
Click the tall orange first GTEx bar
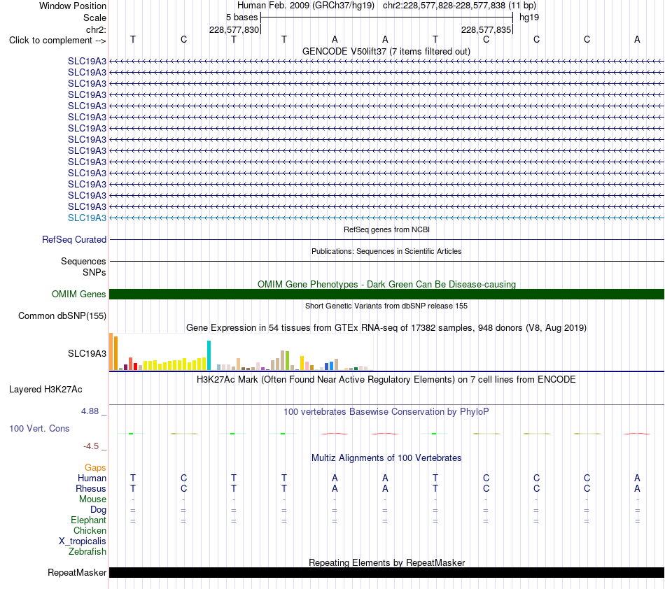coord(111,352)
